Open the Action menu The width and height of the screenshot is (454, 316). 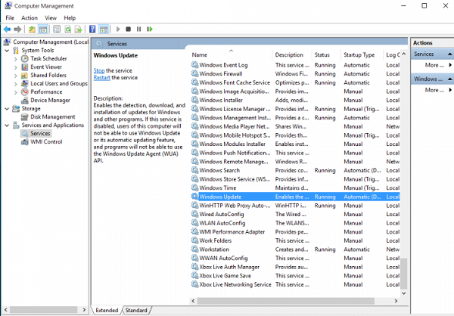(30, 17)
